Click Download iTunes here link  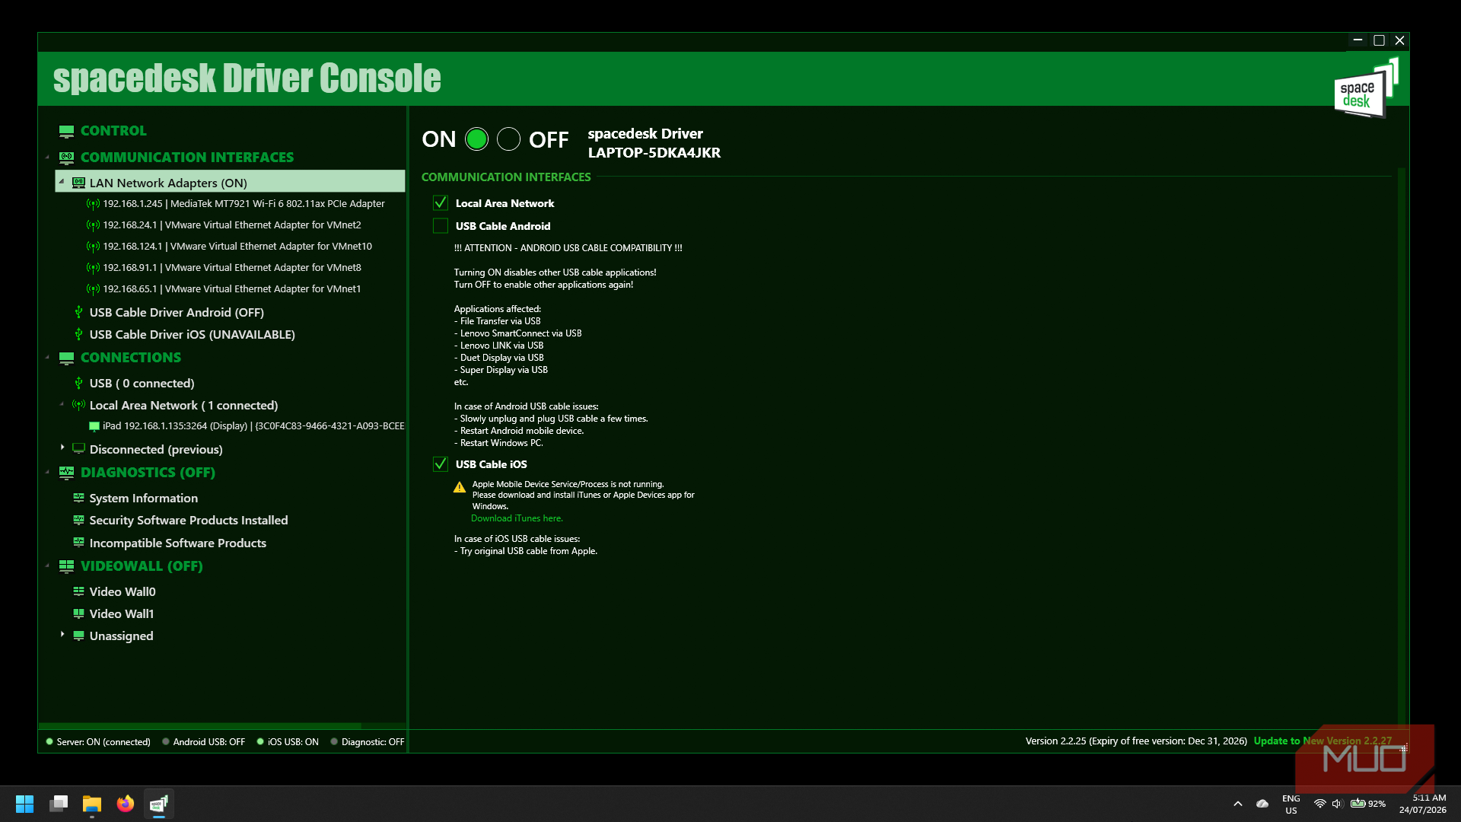click(517, 518)
